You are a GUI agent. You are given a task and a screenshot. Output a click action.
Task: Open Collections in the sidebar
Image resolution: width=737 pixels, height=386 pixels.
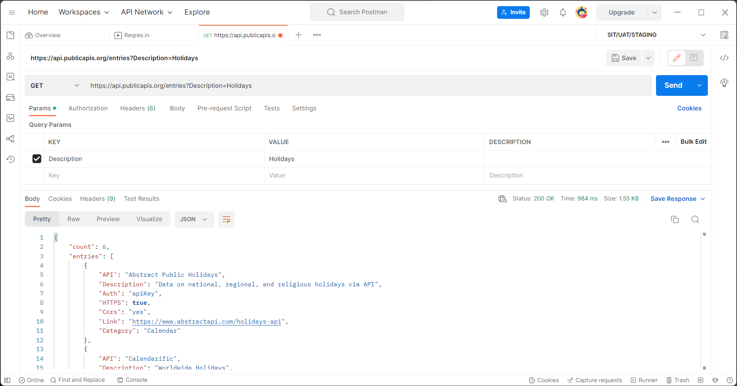(10, 35)
